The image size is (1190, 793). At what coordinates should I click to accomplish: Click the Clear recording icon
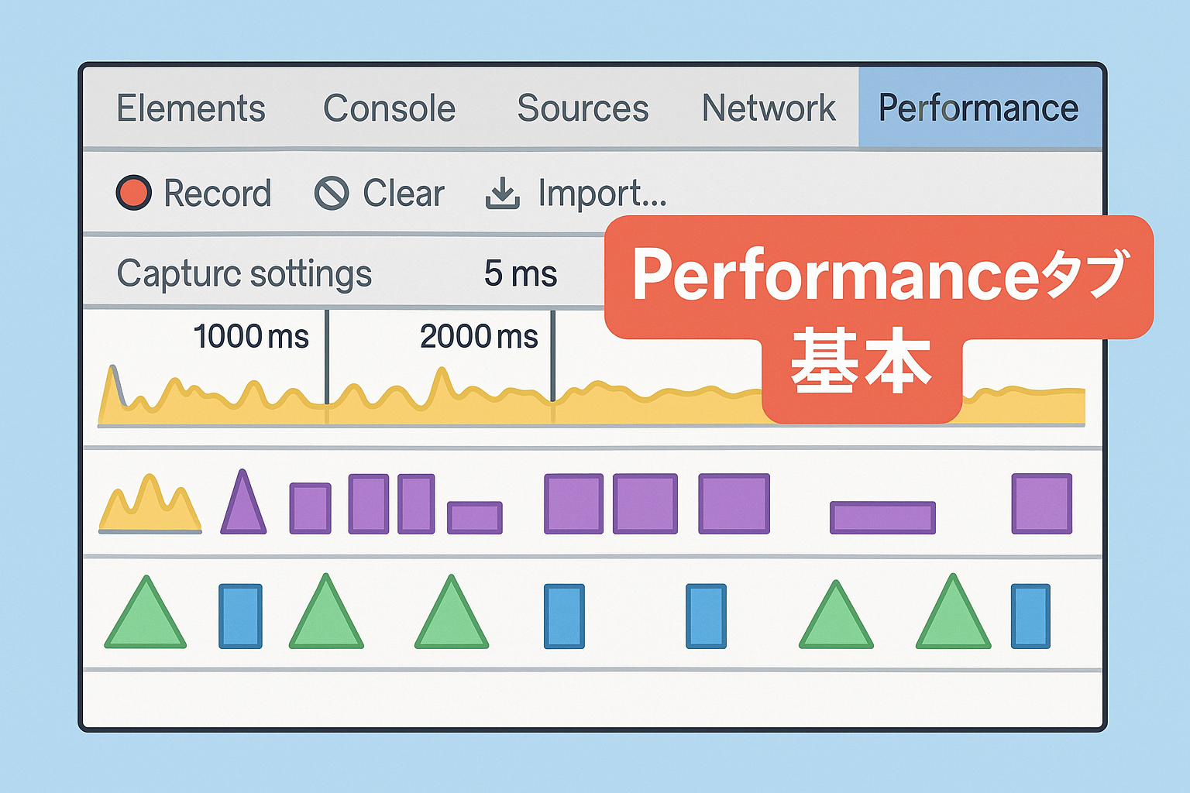pos(333,193)
